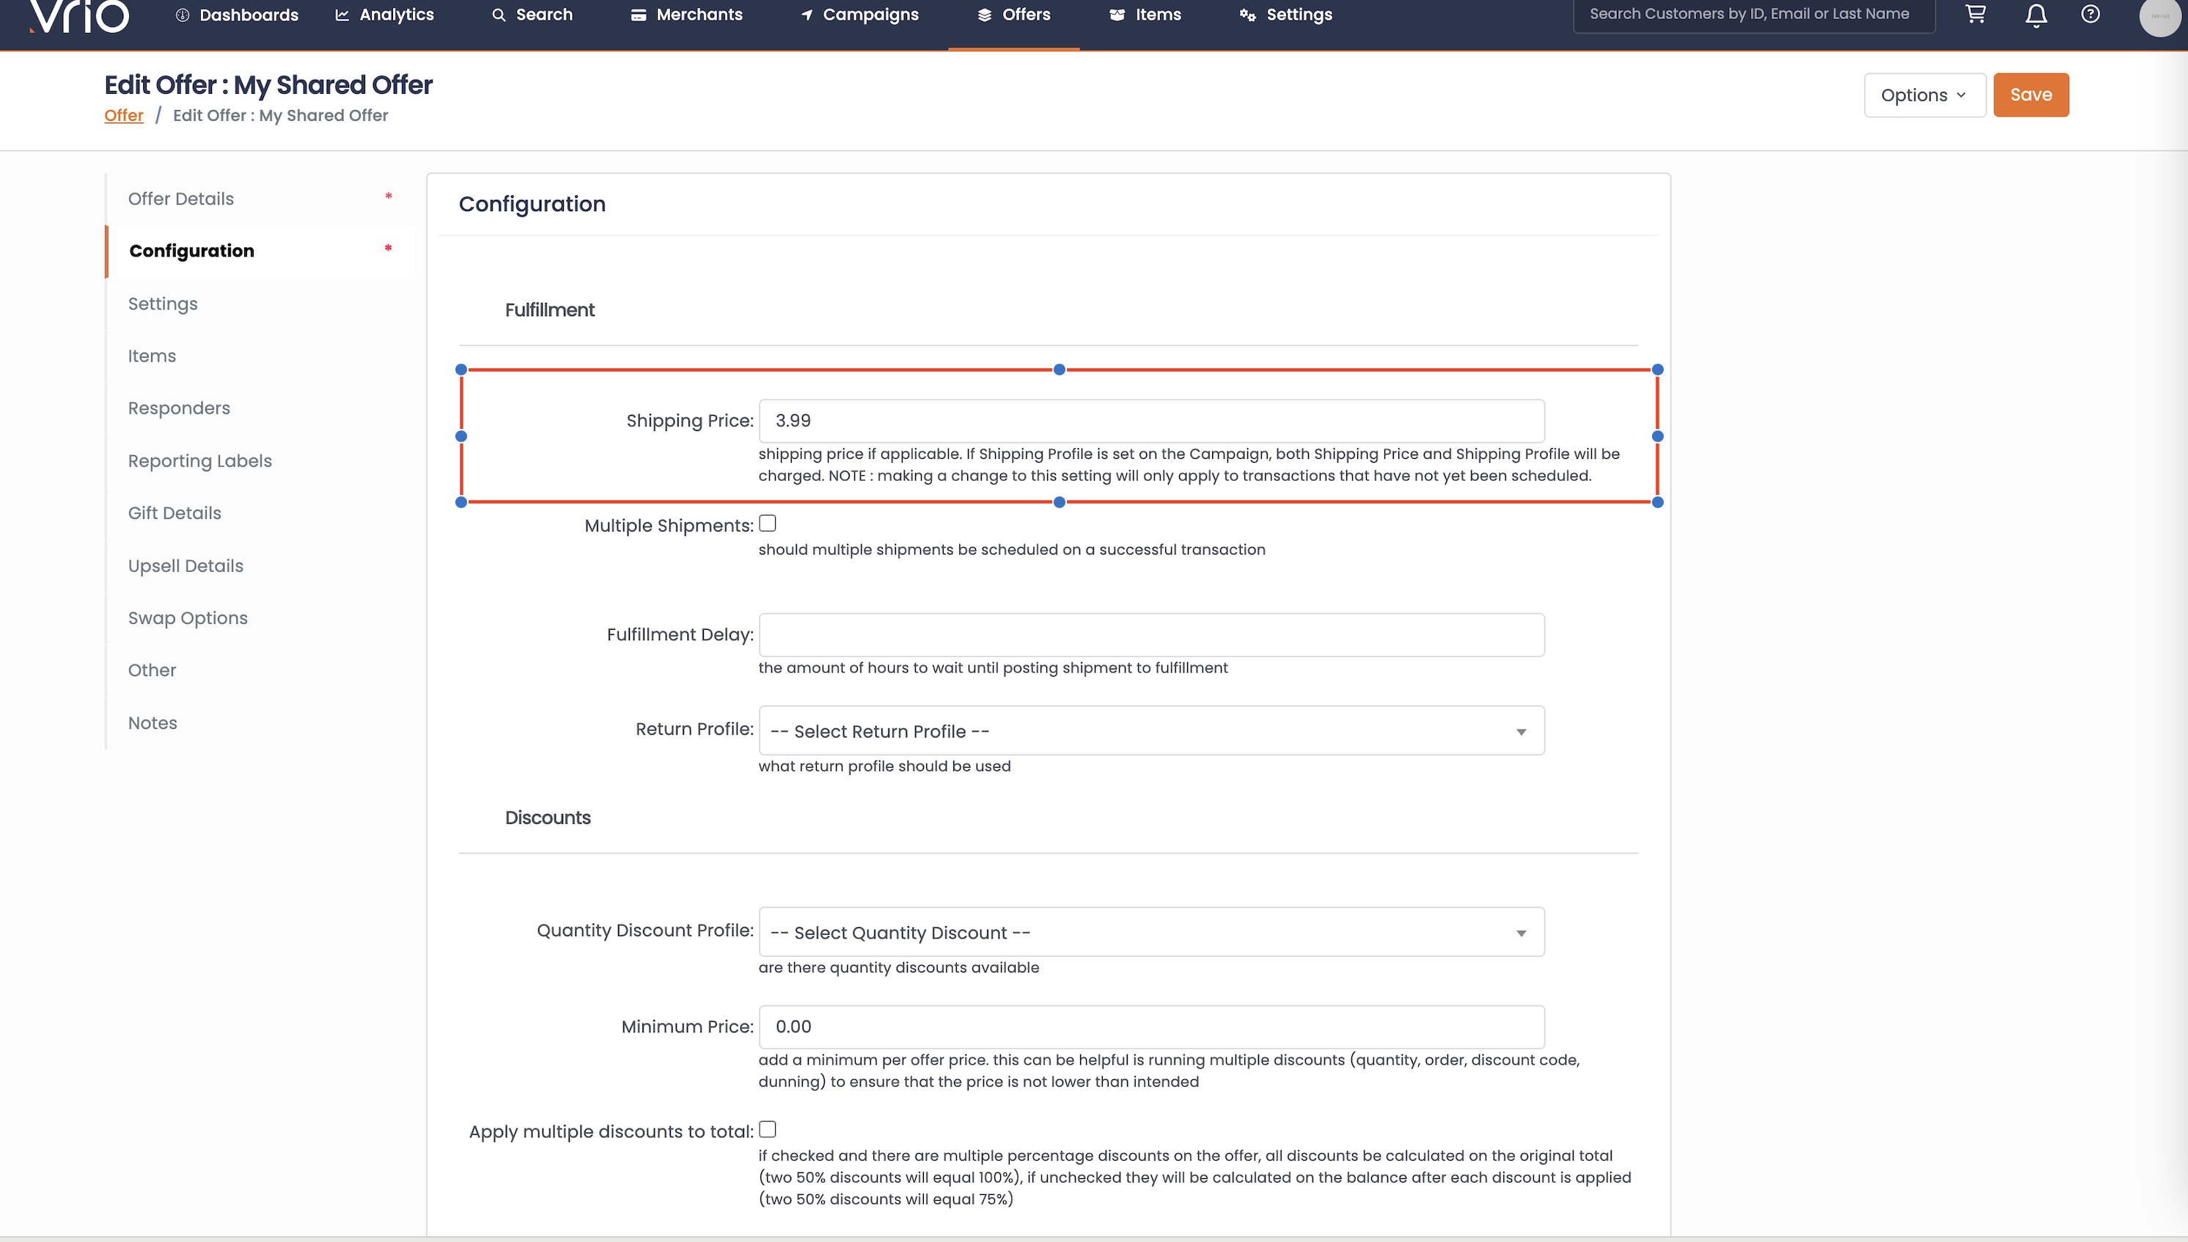Select Settings in the sidebar
This screenshot has height=1242, width=2188.
click(260, 304)
